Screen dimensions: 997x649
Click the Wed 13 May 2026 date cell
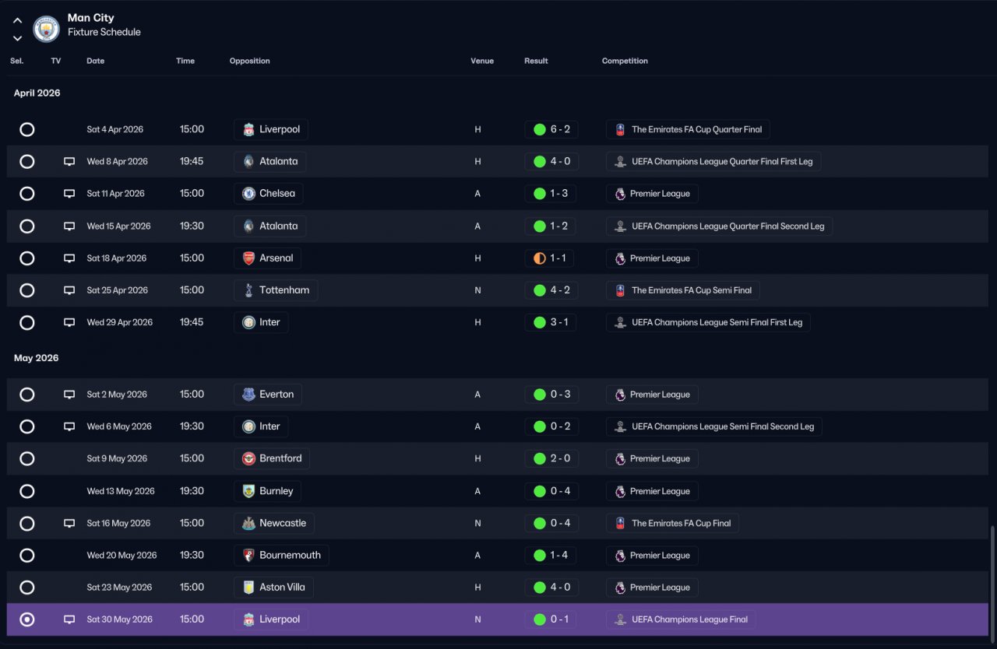(x=121, y=491)
